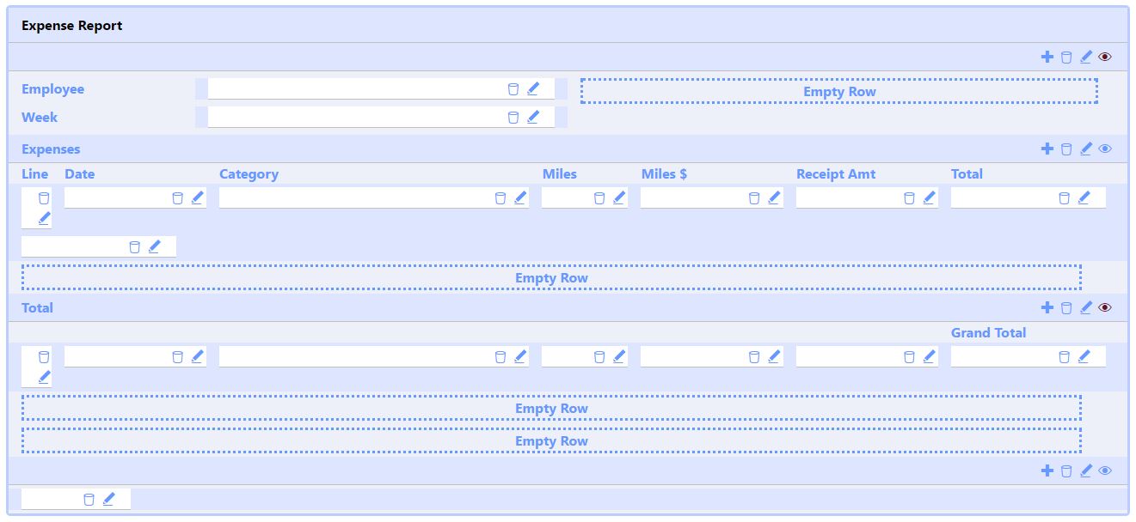This screenshot has height=522, width=1136.
Task: Click the plus icon in top header toolbar
Action: (x=1047, y=57)
